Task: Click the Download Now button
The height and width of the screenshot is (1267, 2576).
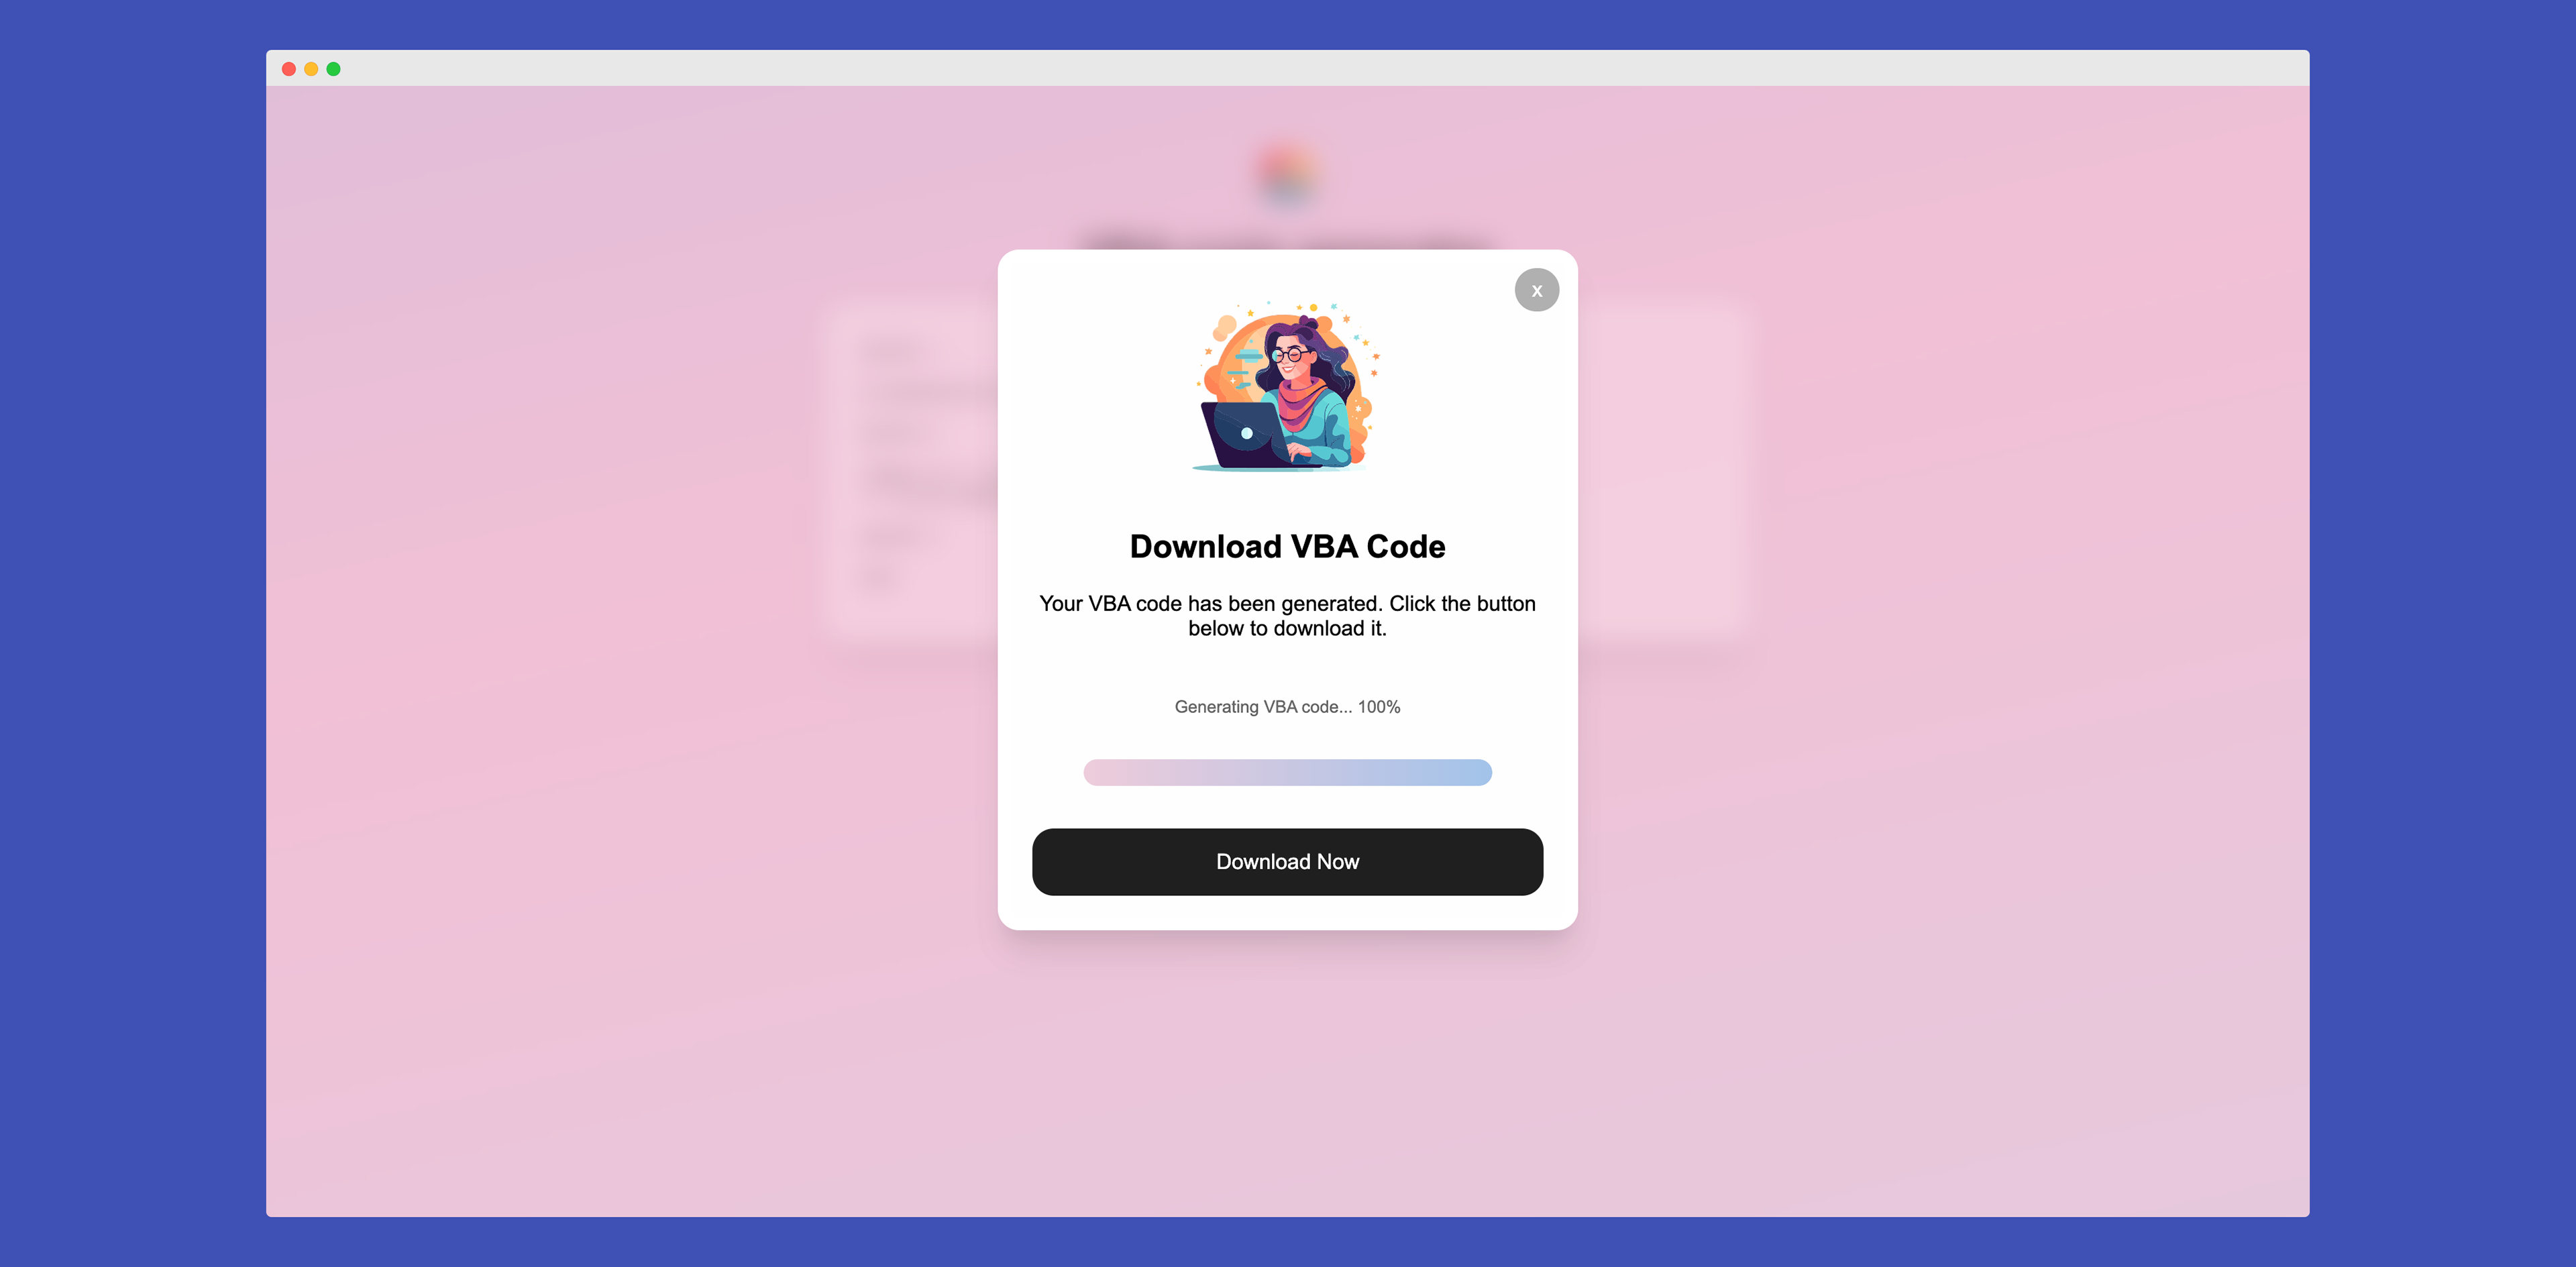Action: coord(1287,861)
